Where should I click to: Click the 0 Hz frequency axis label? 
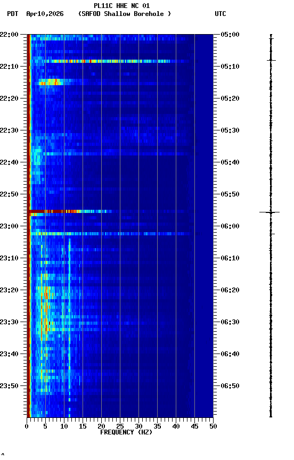[27, 426]
